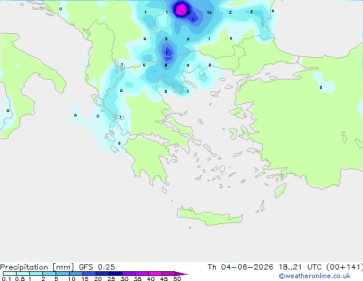The height and width of the screenshot is (281, 363).
Task: Click the 20–25 mm legend color box
Action: [102, 274]
